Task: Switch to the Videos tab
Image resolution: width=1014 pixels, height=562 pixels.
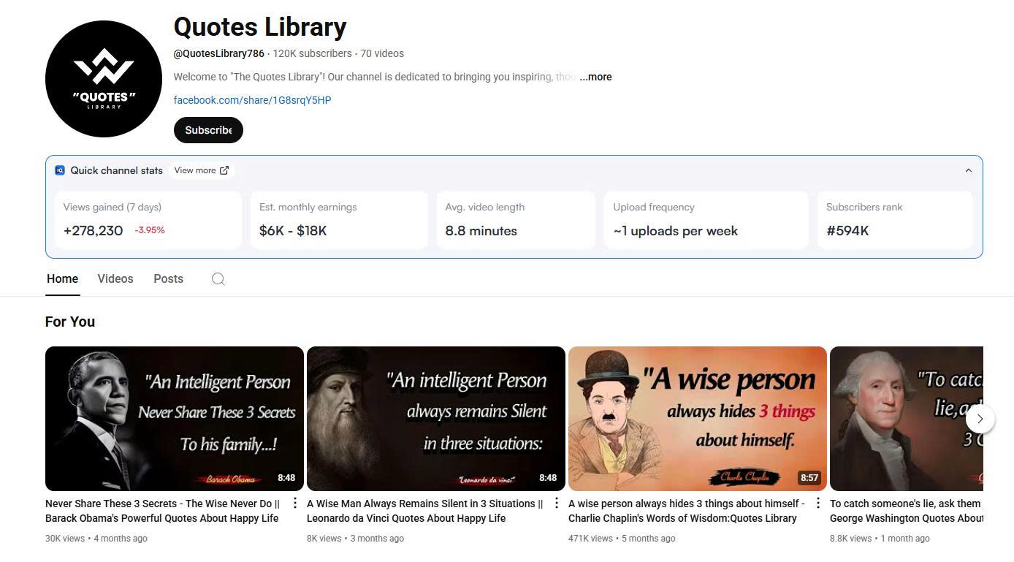Action: click(x=115, y=279)
